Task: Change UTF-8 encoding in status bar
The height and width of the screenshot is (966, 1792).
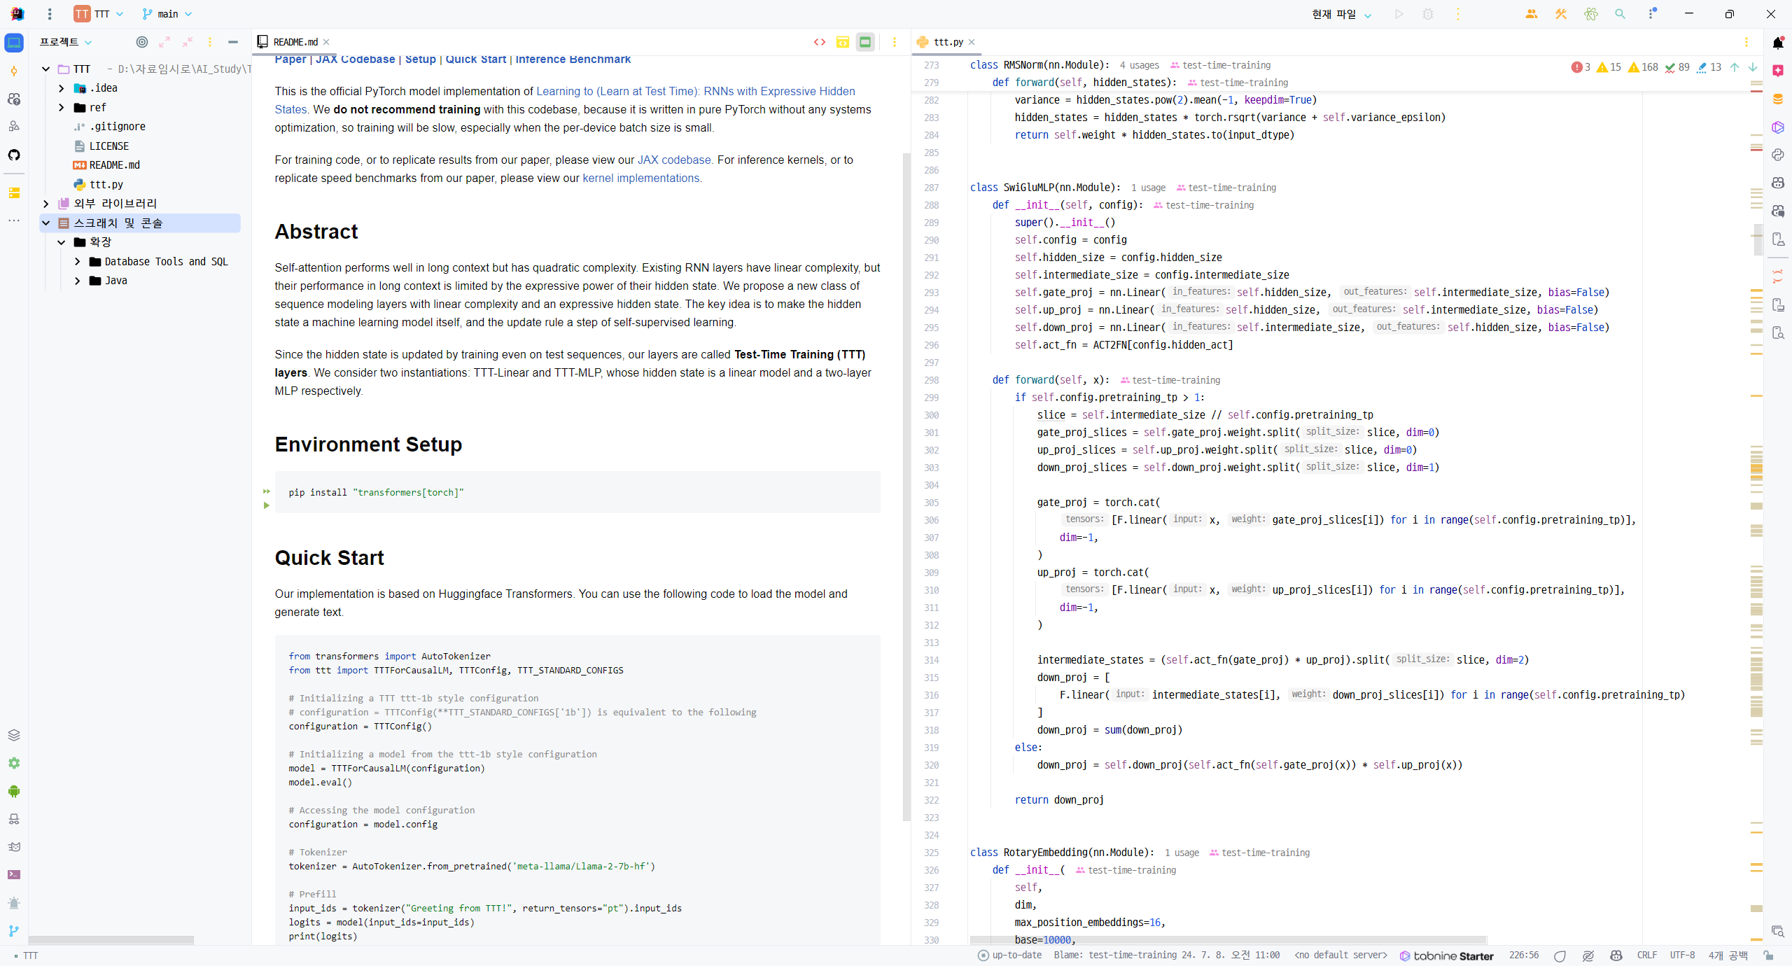Action: (x=1682, y=955)
